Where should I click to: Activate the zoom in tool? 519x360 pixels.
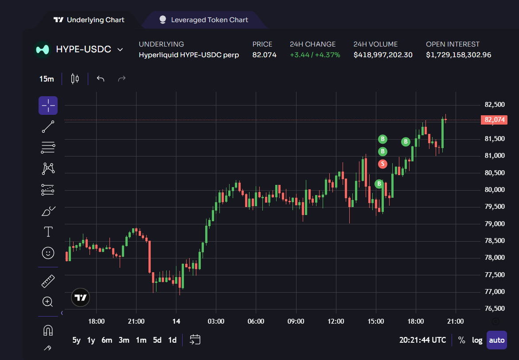(48, 302)
